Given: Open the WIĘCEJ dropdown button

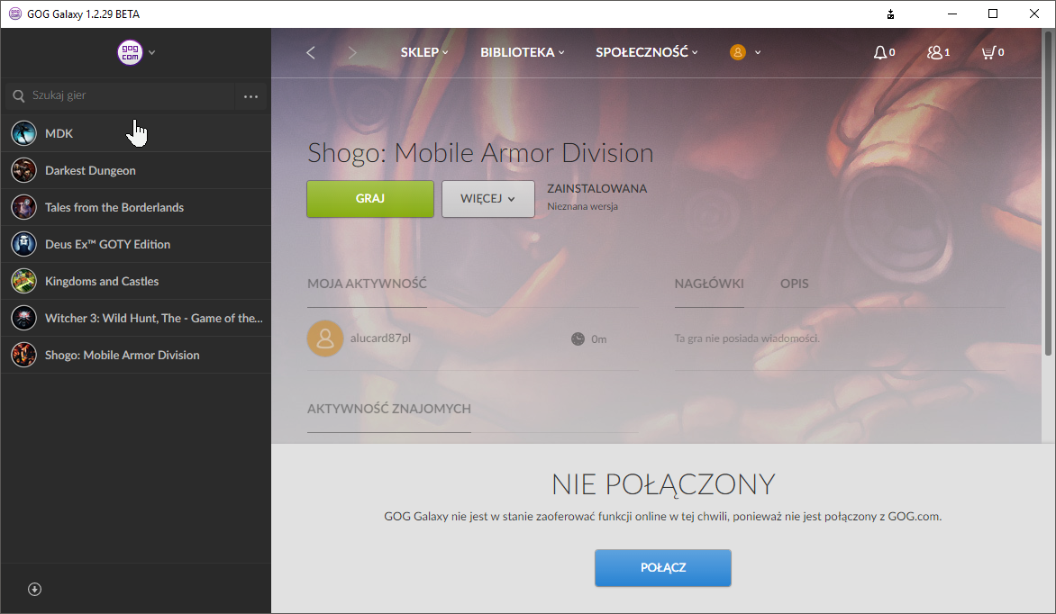Looking at the screenshot, I should pos(487,199).
